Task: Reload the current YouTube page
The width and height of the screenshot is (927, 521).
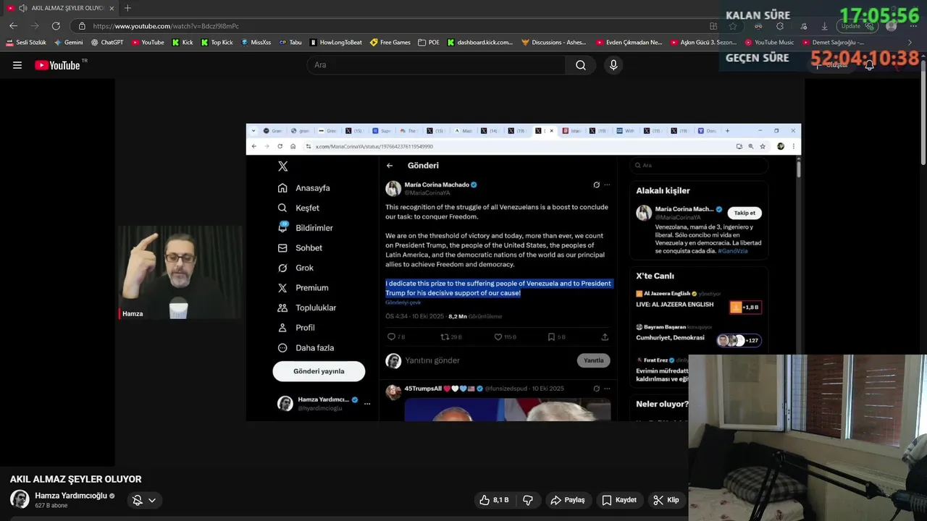Action: coord(56,26)
